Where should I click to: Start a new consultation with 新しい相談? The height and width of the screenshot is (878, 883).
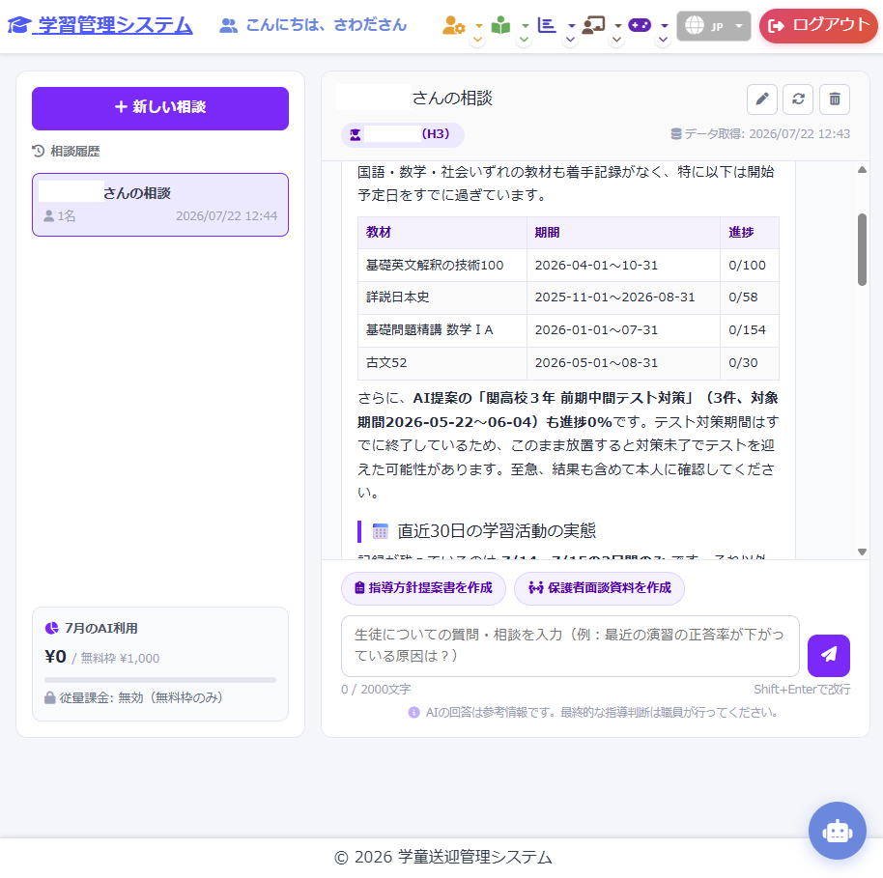[x=160, y=108]
